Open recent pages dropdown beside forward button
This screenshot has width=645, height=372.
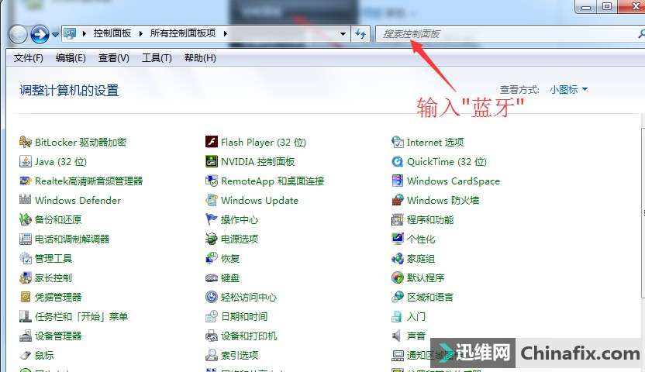pos(56,35)
